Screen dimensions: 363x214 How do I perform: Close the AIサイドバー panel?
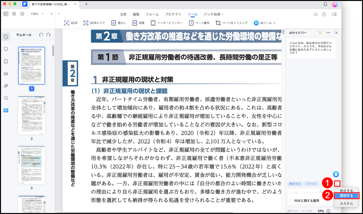(336, 33)
